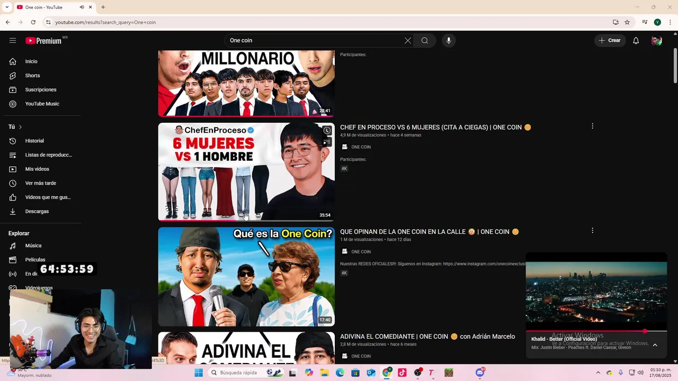The height and width of the screenshot is (381, 678).
Task: Click the Crear button
Action: (610, 41)
